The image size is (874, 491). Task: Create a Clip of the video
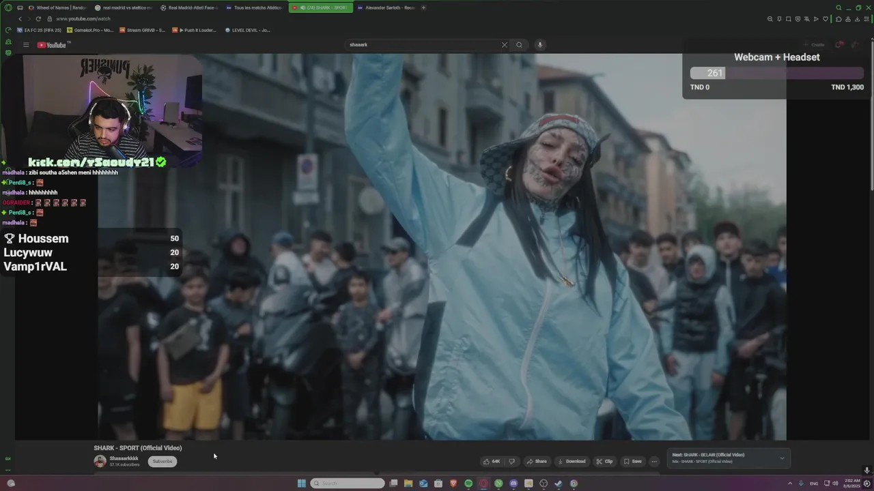pos(604,462)
